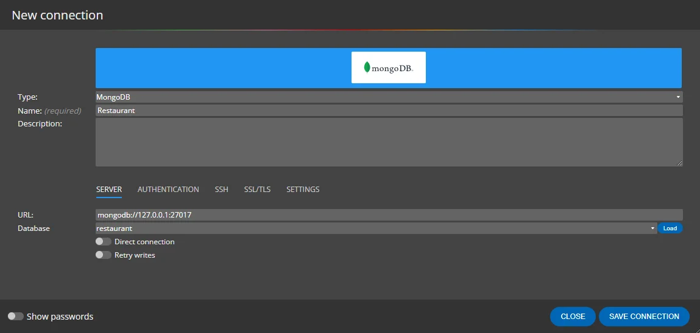Switch to the AUTHENTICATION tab
This screenshot has width=700, height=333.
(168, 189)
